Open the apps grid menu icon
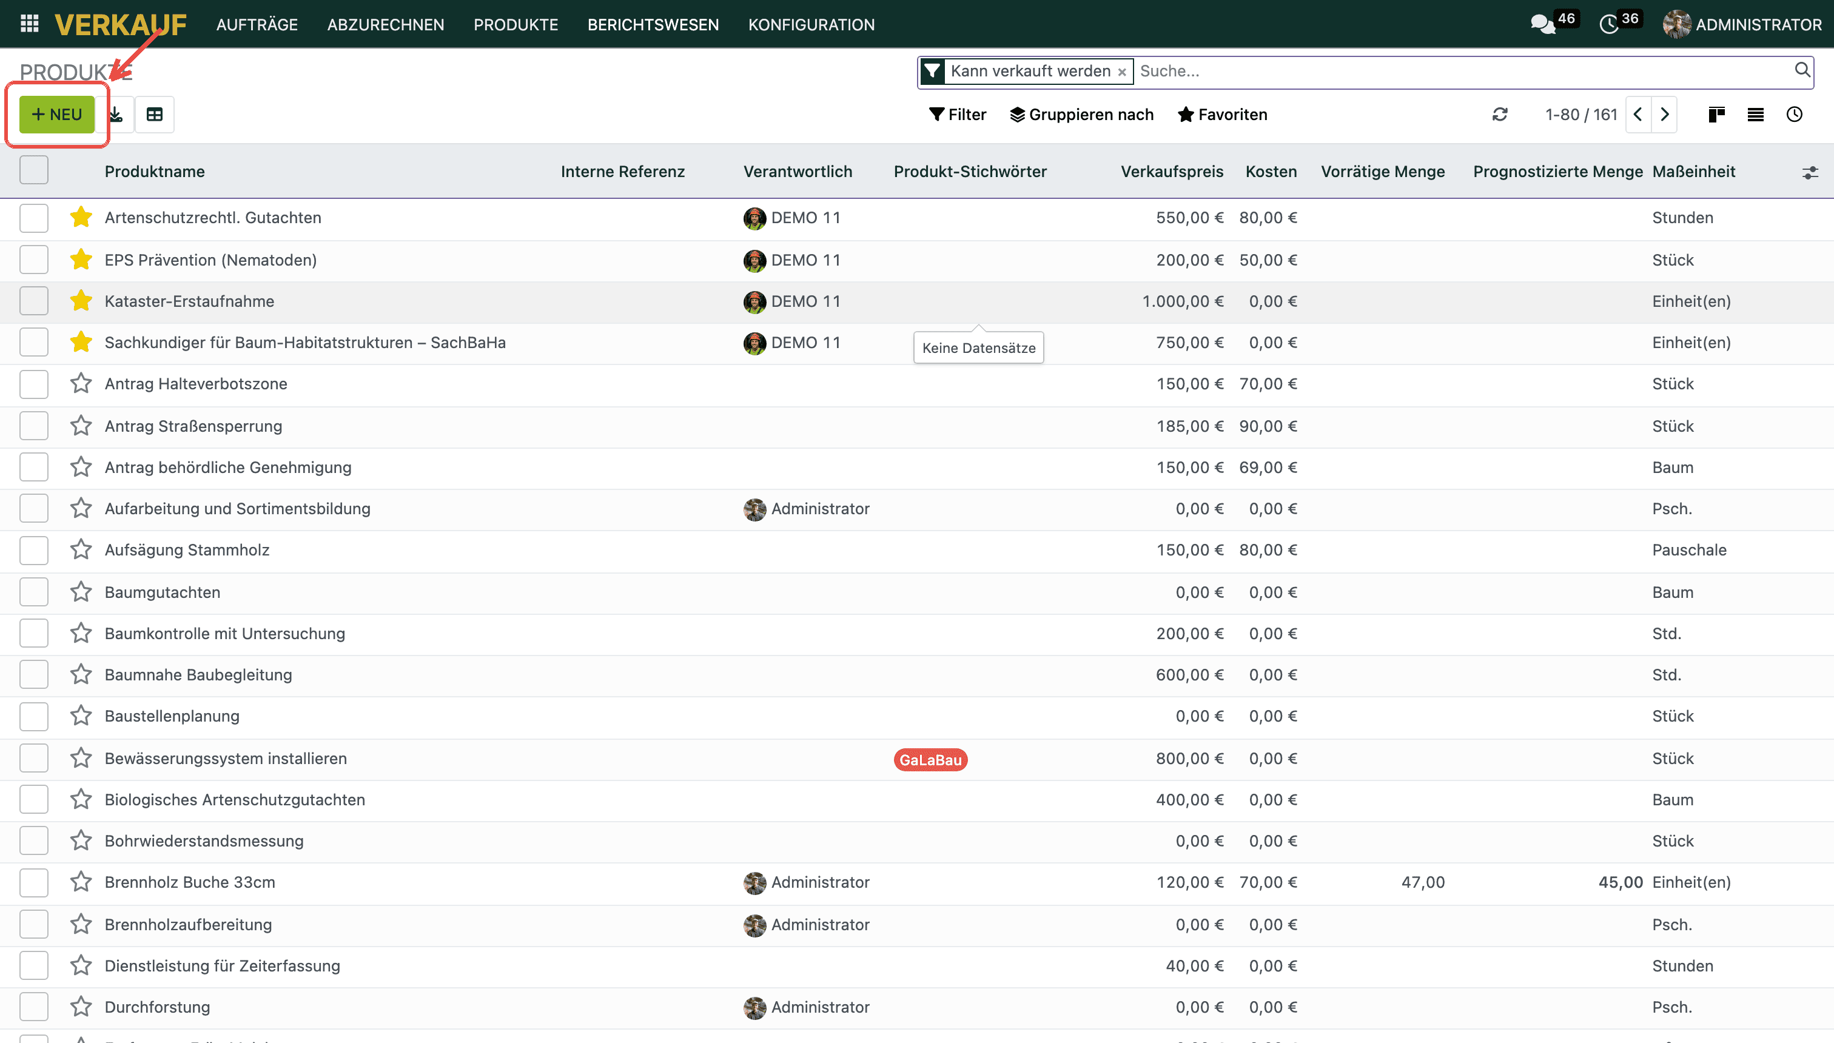Viewport: 1834px width, 1043px height. 29,24
